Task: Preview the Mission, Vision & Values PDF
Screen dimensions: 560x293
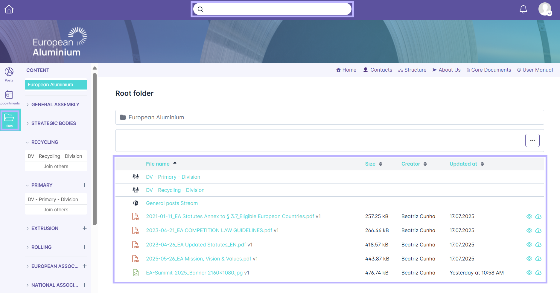Action: pos(529,259)
